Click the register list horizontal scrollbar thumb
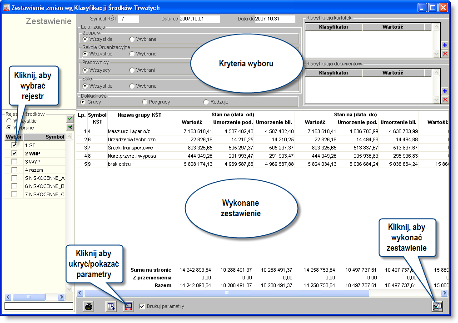 [x=29, y=297]
